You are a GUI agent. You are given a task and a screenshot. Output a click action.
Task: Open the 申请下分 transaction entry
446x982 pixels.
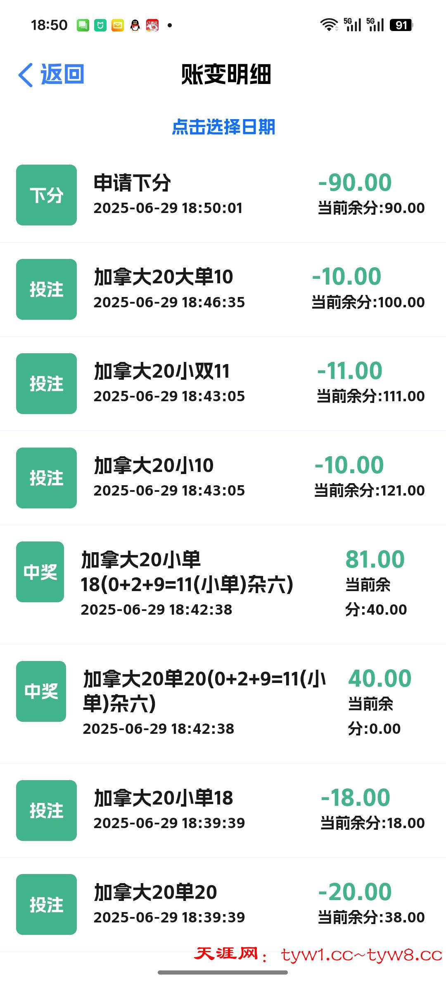tap(132, 183)
